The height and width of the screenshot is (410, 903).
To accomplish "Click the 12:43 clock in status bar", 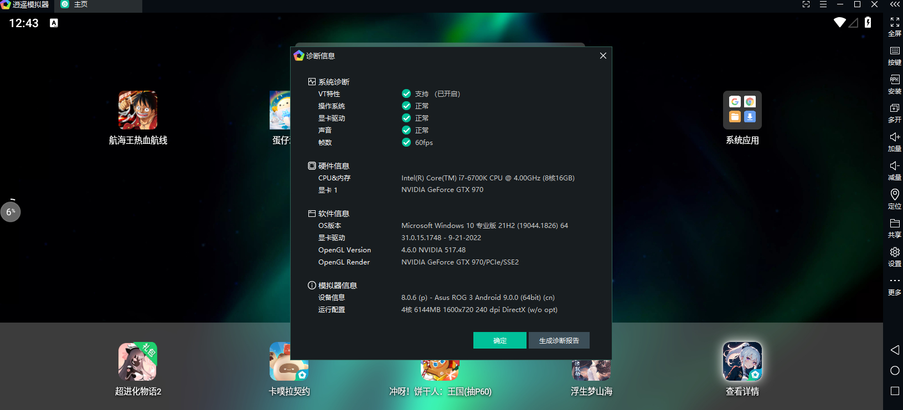I will [24, 23].
